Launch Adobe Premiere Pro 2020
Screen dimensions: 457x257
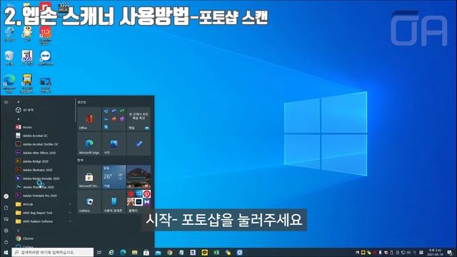point(40,196)
